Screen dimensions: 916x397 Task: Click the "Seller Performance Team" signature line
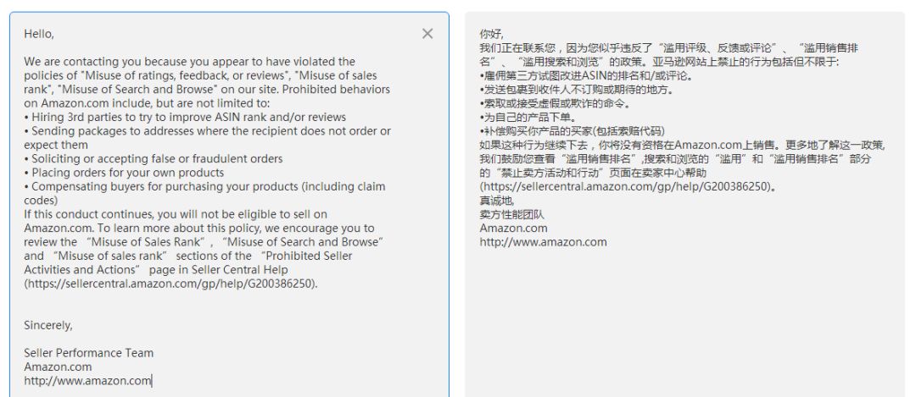[88, 353]
